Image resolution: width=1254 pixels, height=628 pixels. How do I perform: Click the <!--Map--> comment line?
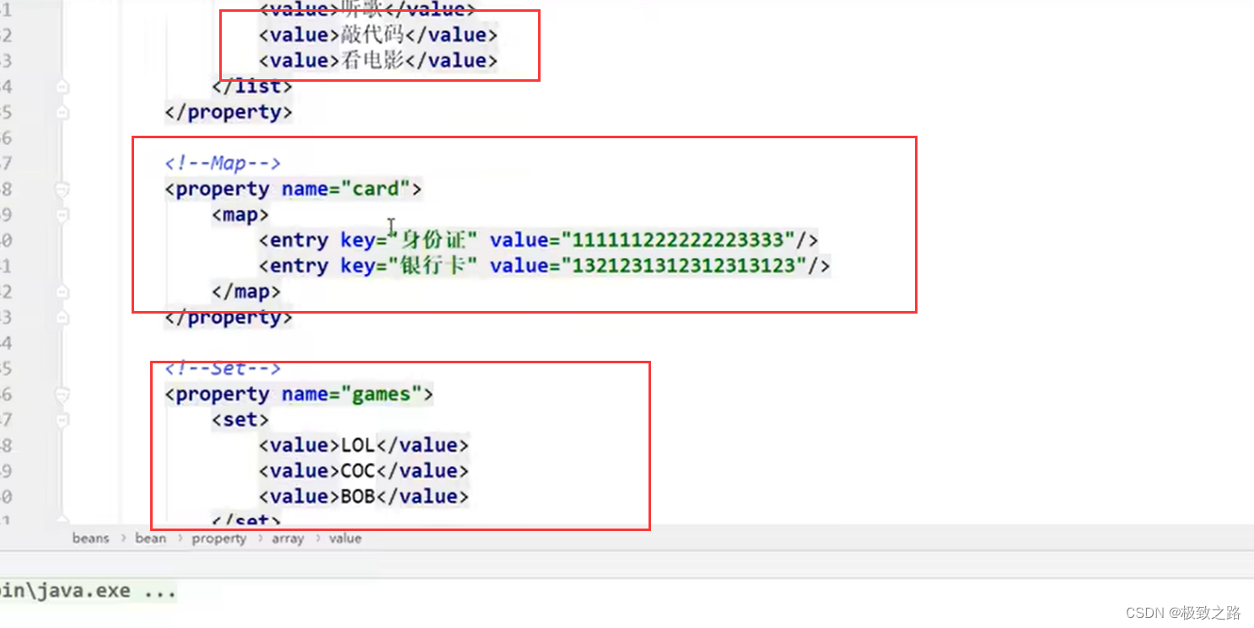click(223, 163)
